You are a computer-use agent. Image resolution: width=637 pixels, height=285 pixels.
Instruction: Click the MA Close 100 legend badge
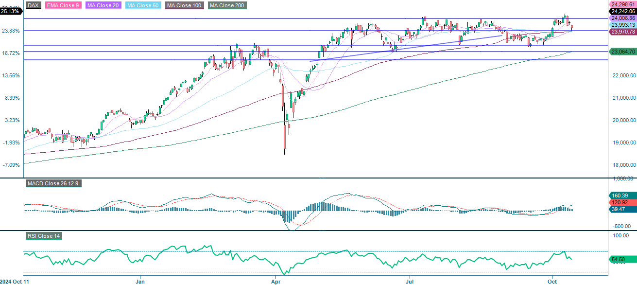tap(184, 6)
